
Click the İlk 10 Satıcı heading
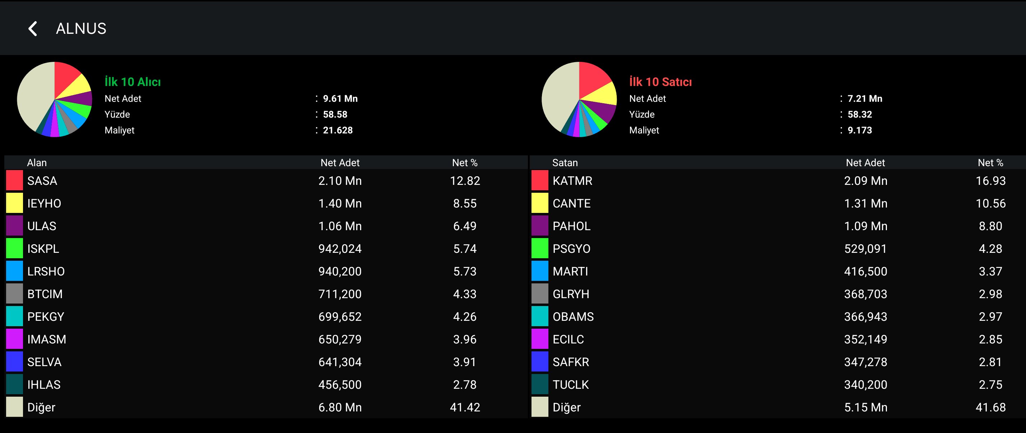click(x=660, y=82)
